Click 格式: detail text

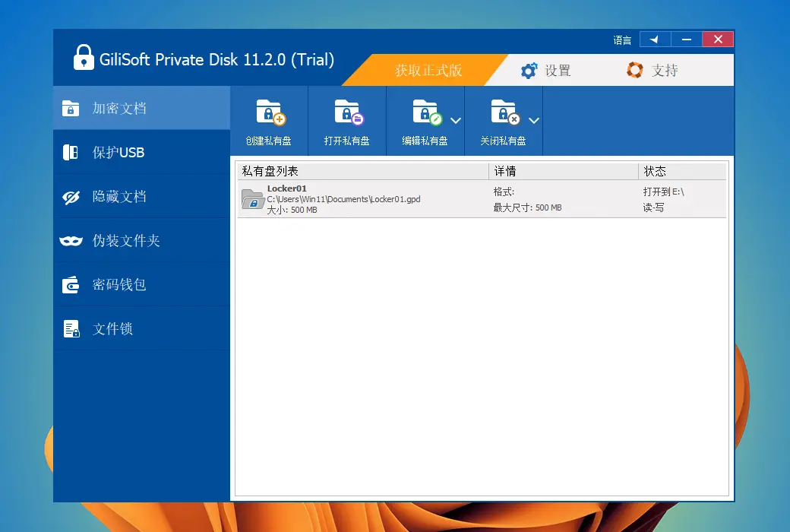(x=504, y=192)
